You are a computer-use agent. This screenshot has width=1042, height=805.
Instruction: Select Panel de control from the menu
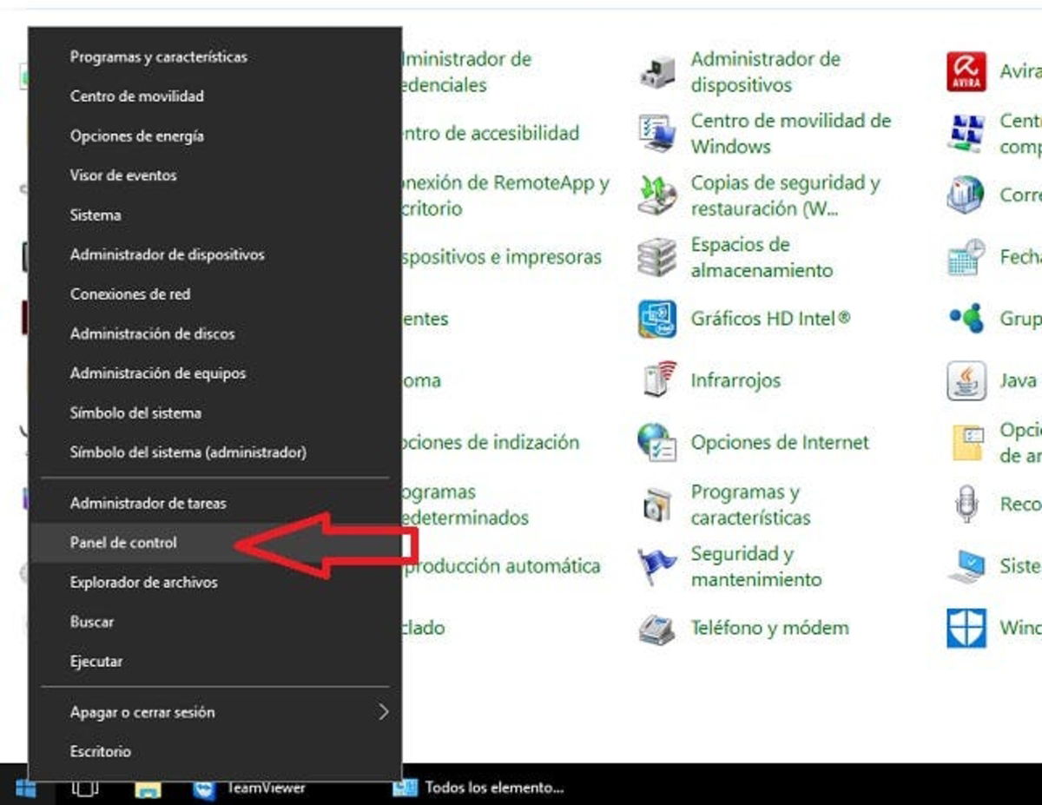123,542
